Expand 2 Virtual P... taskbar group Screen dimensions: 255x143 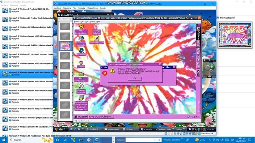coord(149,129)
